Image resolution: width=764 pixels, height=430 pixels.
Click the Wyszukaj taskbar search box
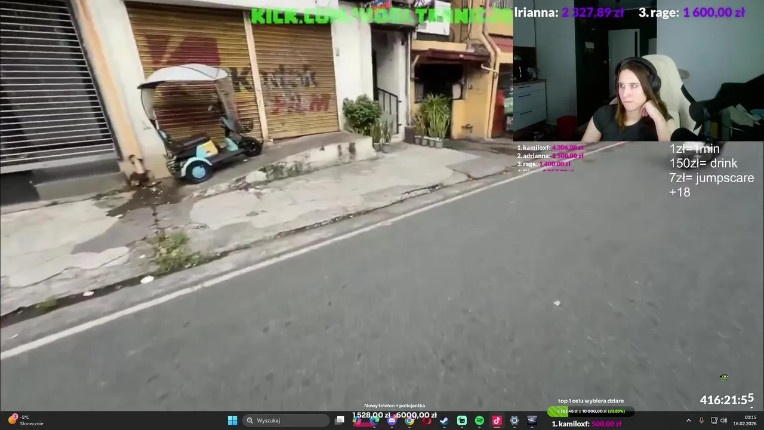(x=286, y=420)
